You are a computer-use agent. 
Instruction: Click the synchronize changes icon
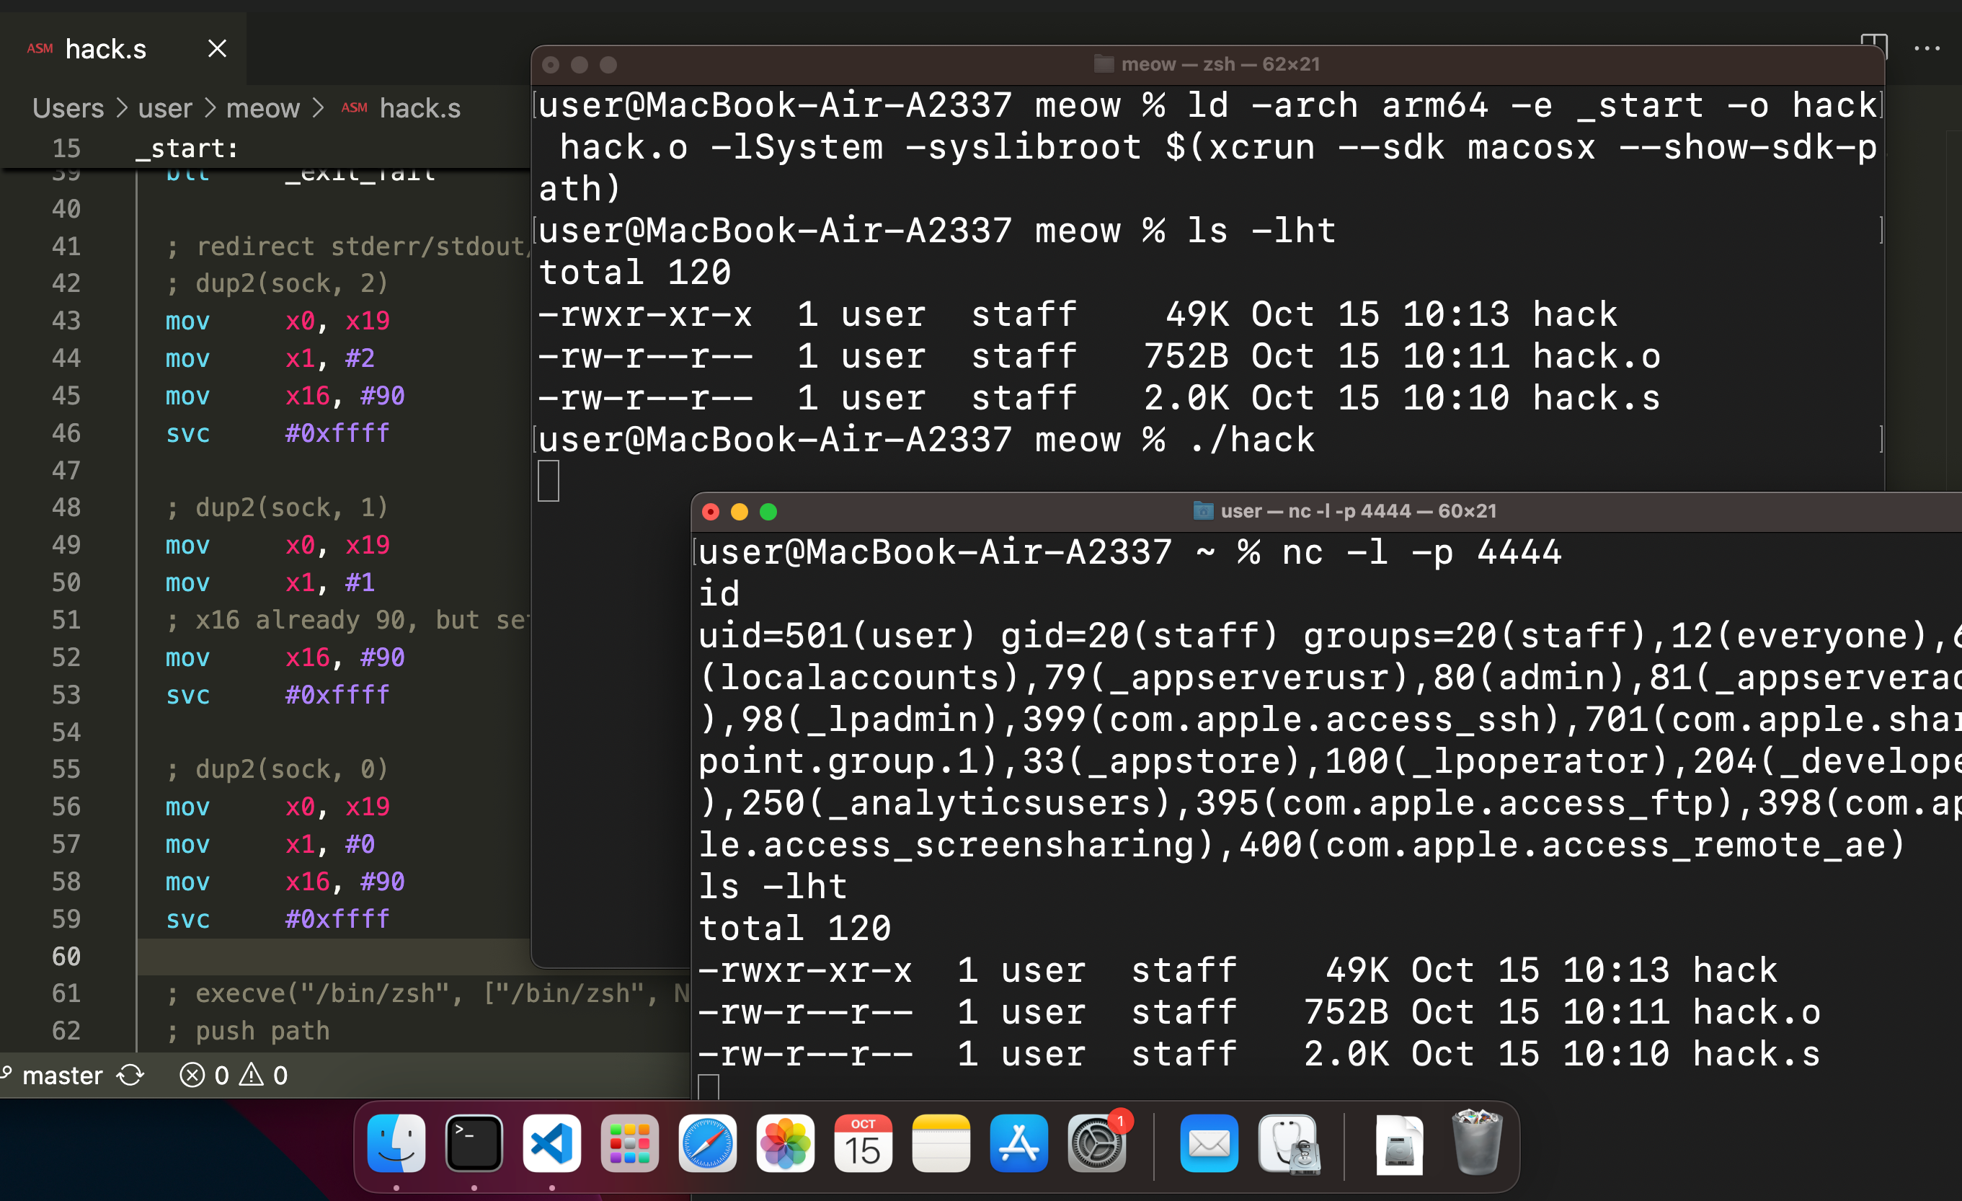[130, 1076]
